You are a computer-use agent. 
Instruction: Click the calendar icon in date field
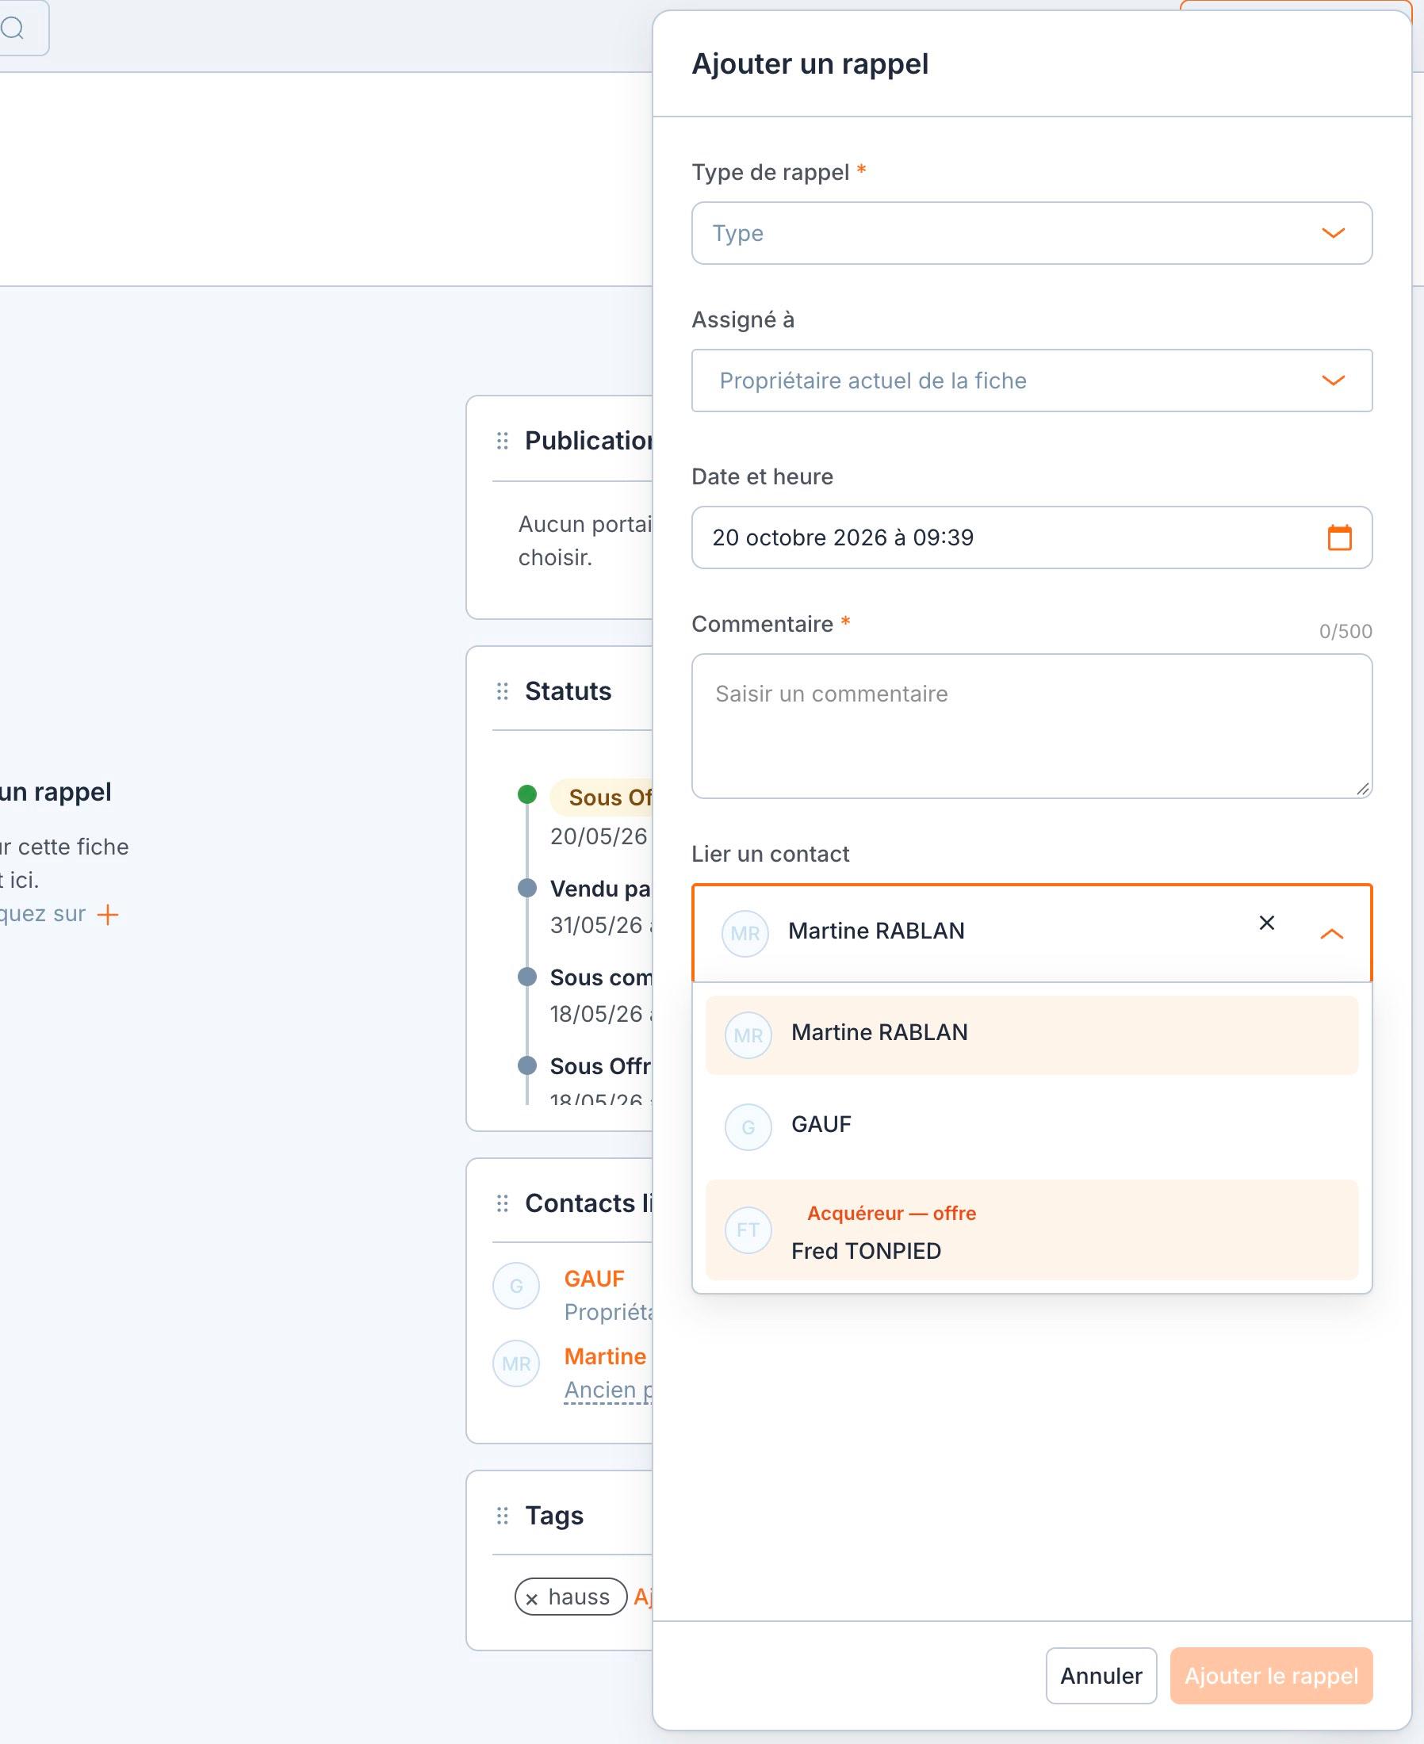(x=1338, y=537)
